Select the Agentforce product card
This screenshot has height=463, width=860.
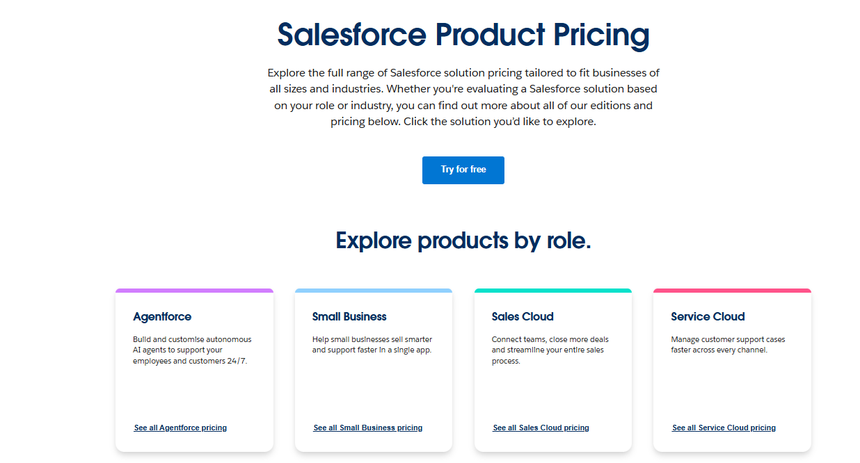pyautogui.click(x=194, y=368)
